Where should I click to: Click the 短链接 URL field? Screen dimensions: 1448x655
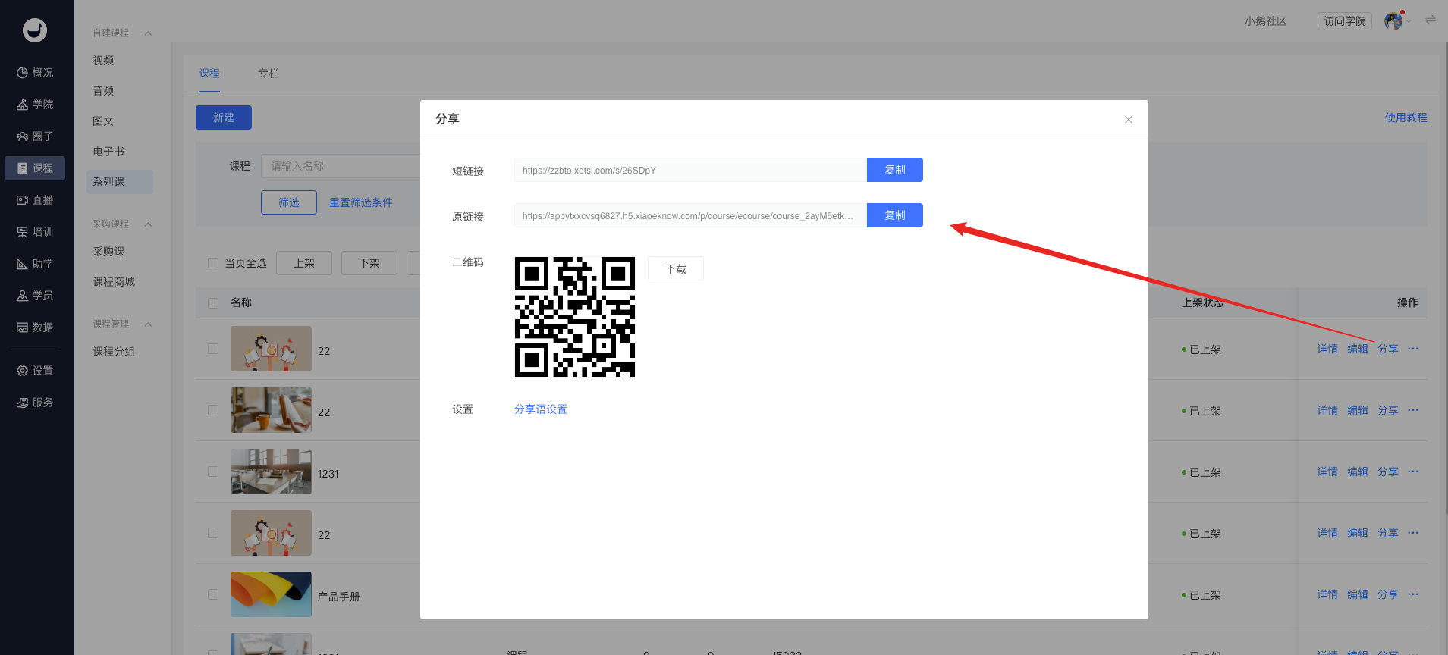coord(690,170)
